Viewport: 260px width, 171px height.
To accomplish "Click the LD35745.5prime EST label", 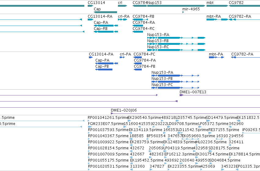I will pos(191,118).
